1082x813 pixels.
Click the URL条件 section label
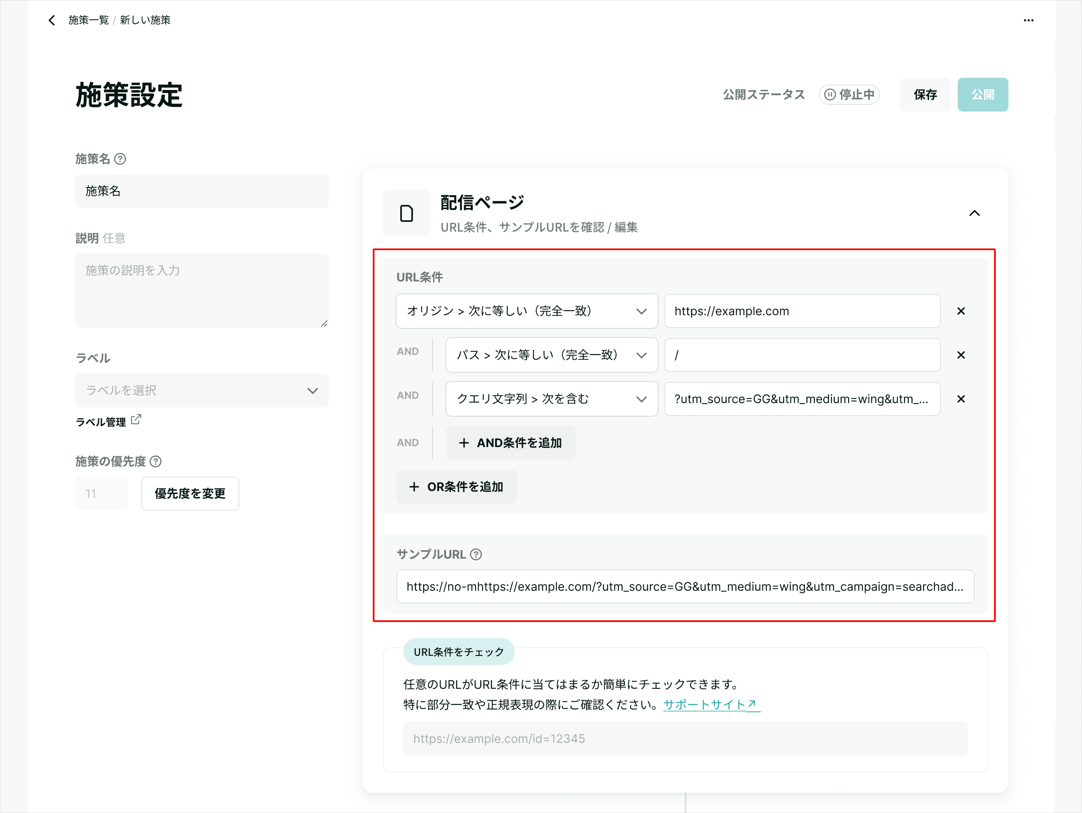420,277
